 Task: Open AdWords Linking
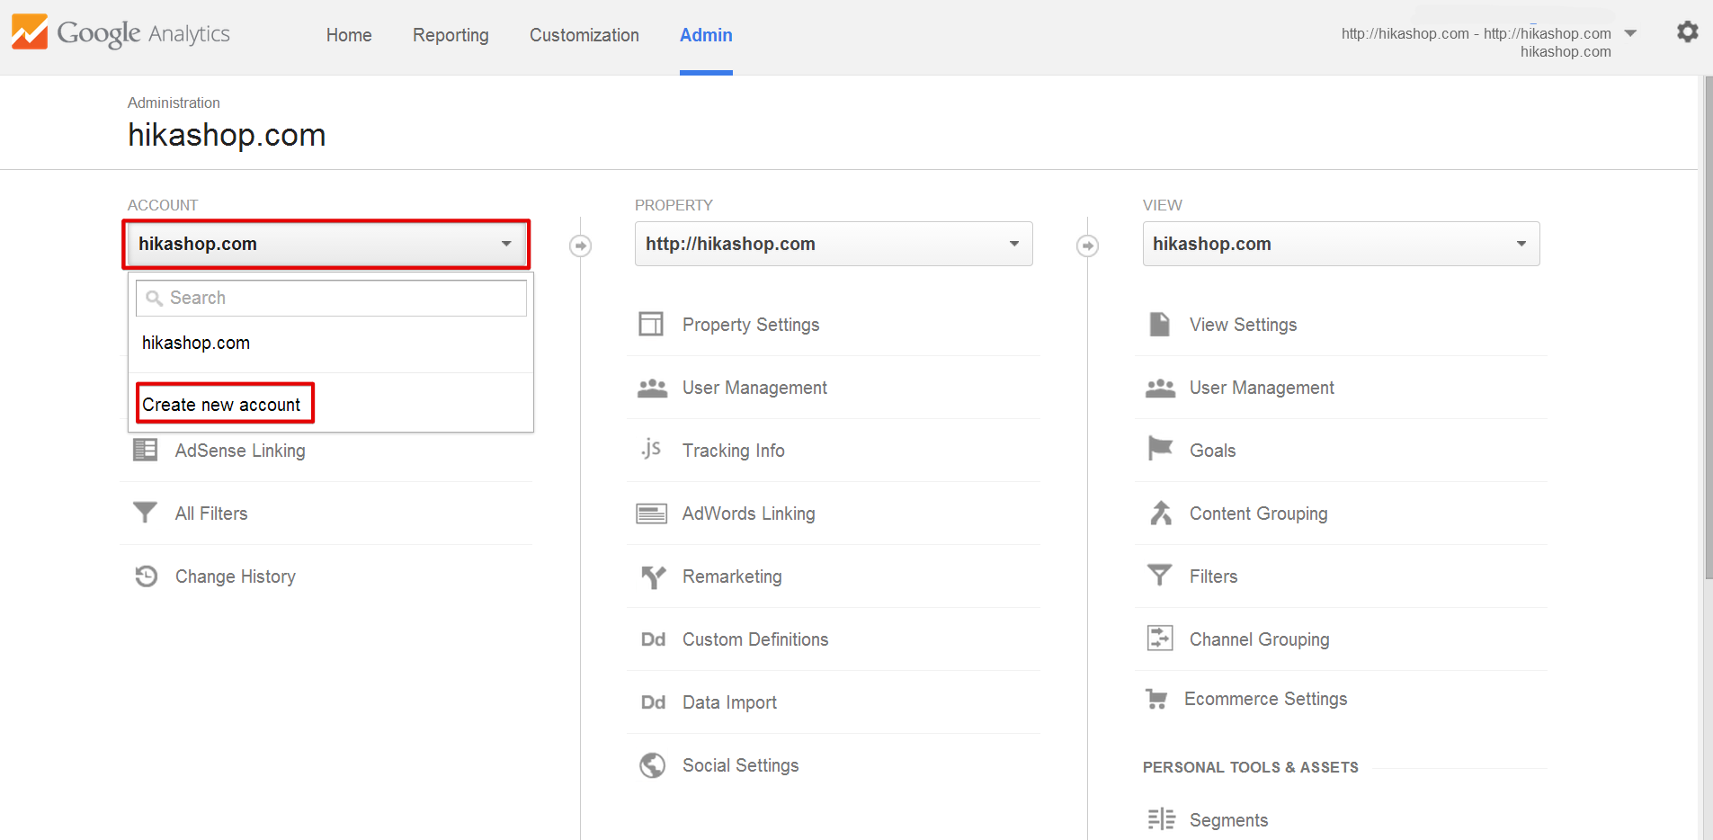tap(749, 514)
